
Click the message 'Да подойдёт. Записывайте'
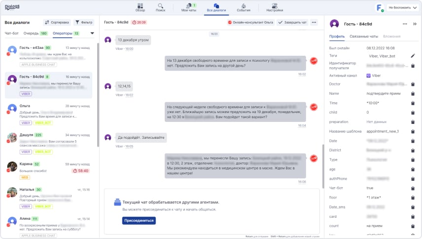(x=141, y=137)
